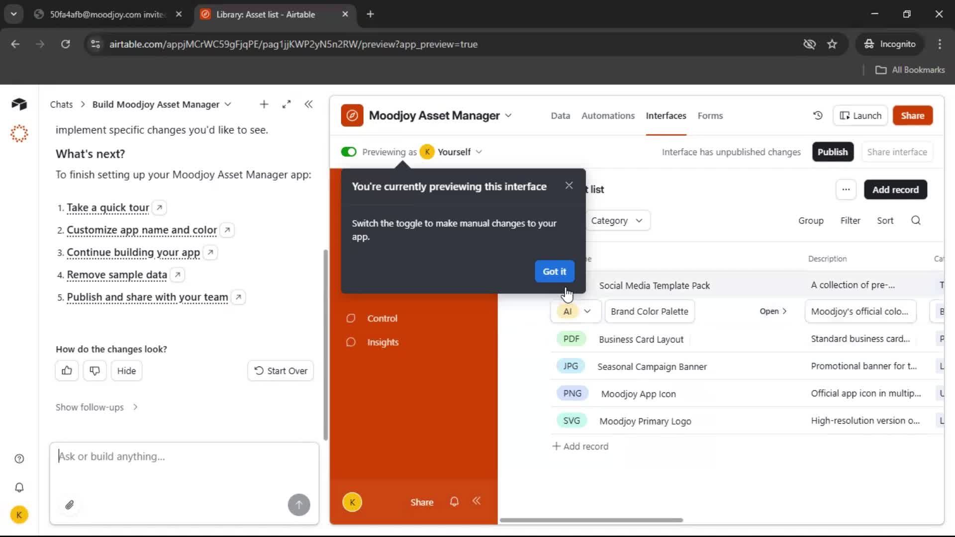
Task: Toggle the Previewing as switch
Action: pos(349,152)
